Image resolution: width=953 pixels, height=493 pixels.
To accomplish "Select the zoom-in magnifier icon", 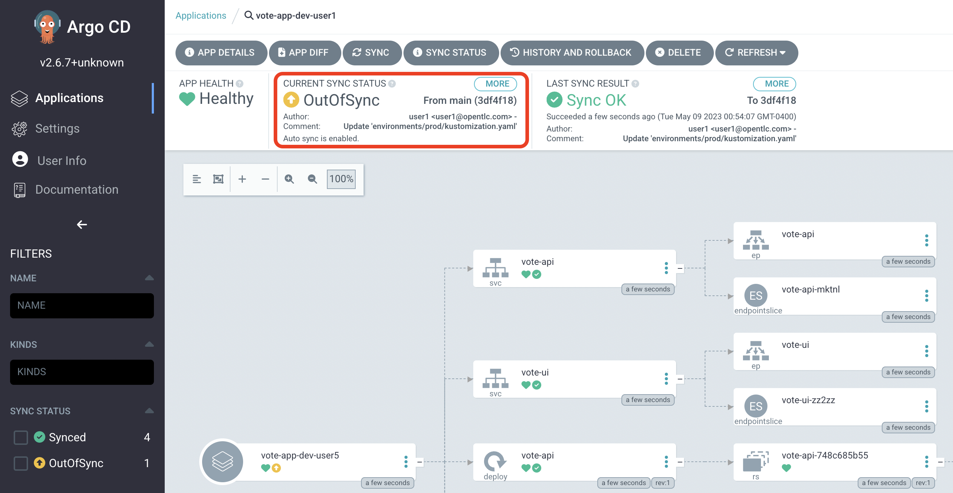I will tap(289, 179).
